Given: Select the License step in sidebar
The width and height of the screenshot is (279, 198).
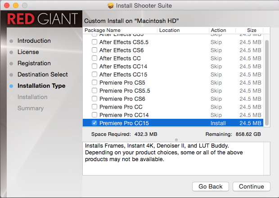Looking at the screenshot, I should tap(28, 52).
